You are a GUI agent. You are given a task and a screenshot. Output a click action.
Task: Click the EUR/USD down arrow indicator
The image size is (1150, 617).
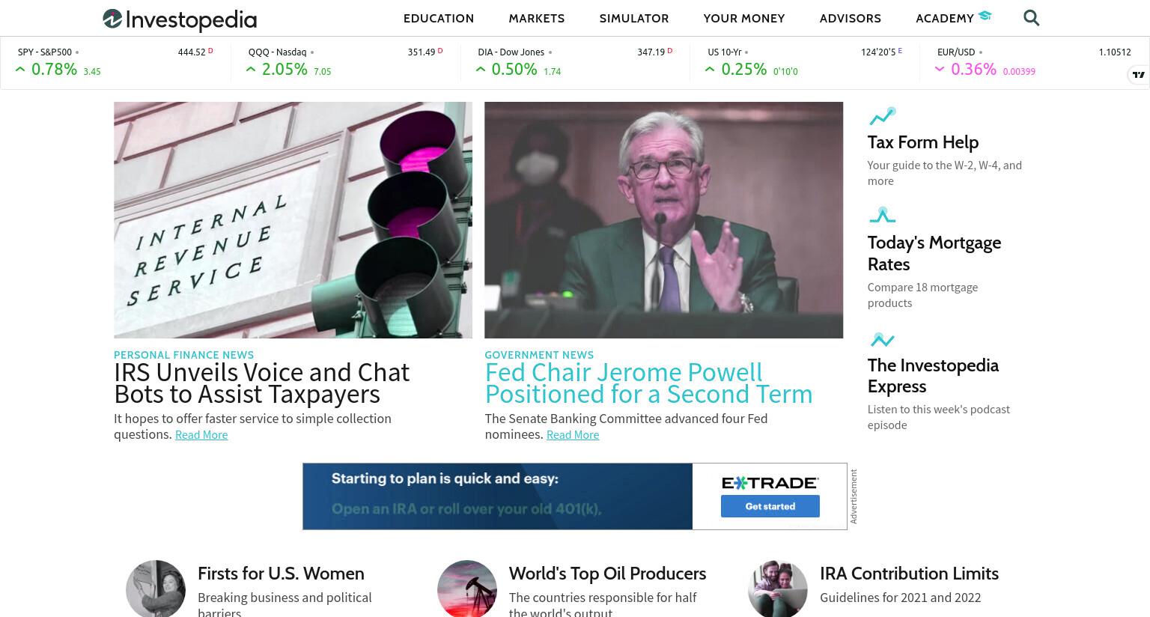tap(940, 70)
